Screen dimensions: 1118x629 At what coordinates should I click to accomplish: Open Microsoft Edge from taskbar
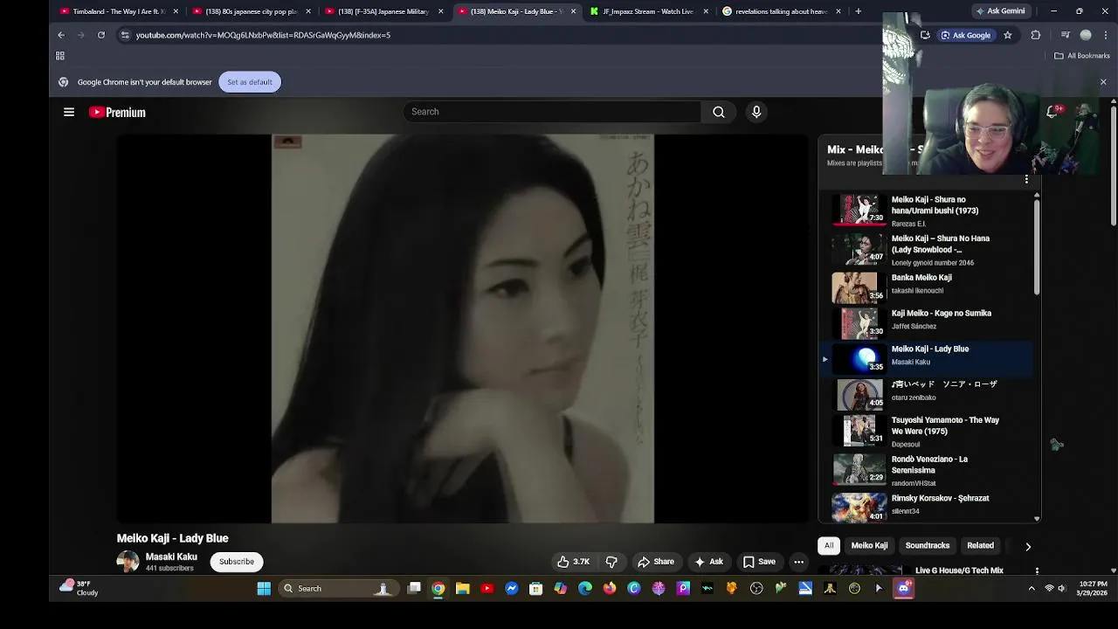[585, 588]
